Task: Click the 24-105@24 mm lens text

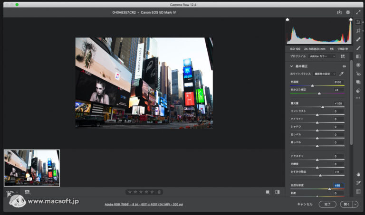Action: [315, 49]
